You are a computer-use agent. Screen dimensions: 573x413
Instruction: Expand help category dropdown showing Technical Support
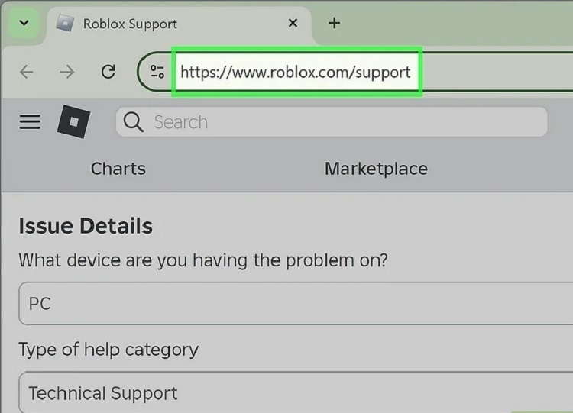[x=296, y=392]
